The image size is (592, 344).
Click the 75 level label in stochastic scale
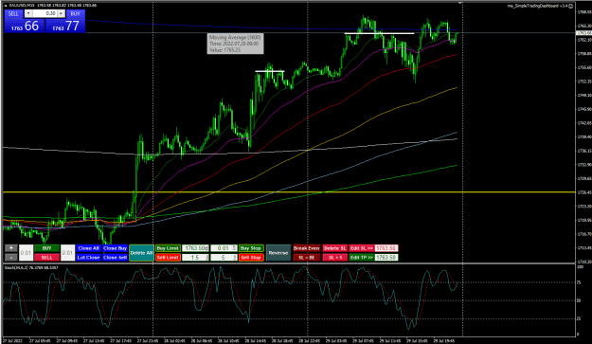coord(579,282)
